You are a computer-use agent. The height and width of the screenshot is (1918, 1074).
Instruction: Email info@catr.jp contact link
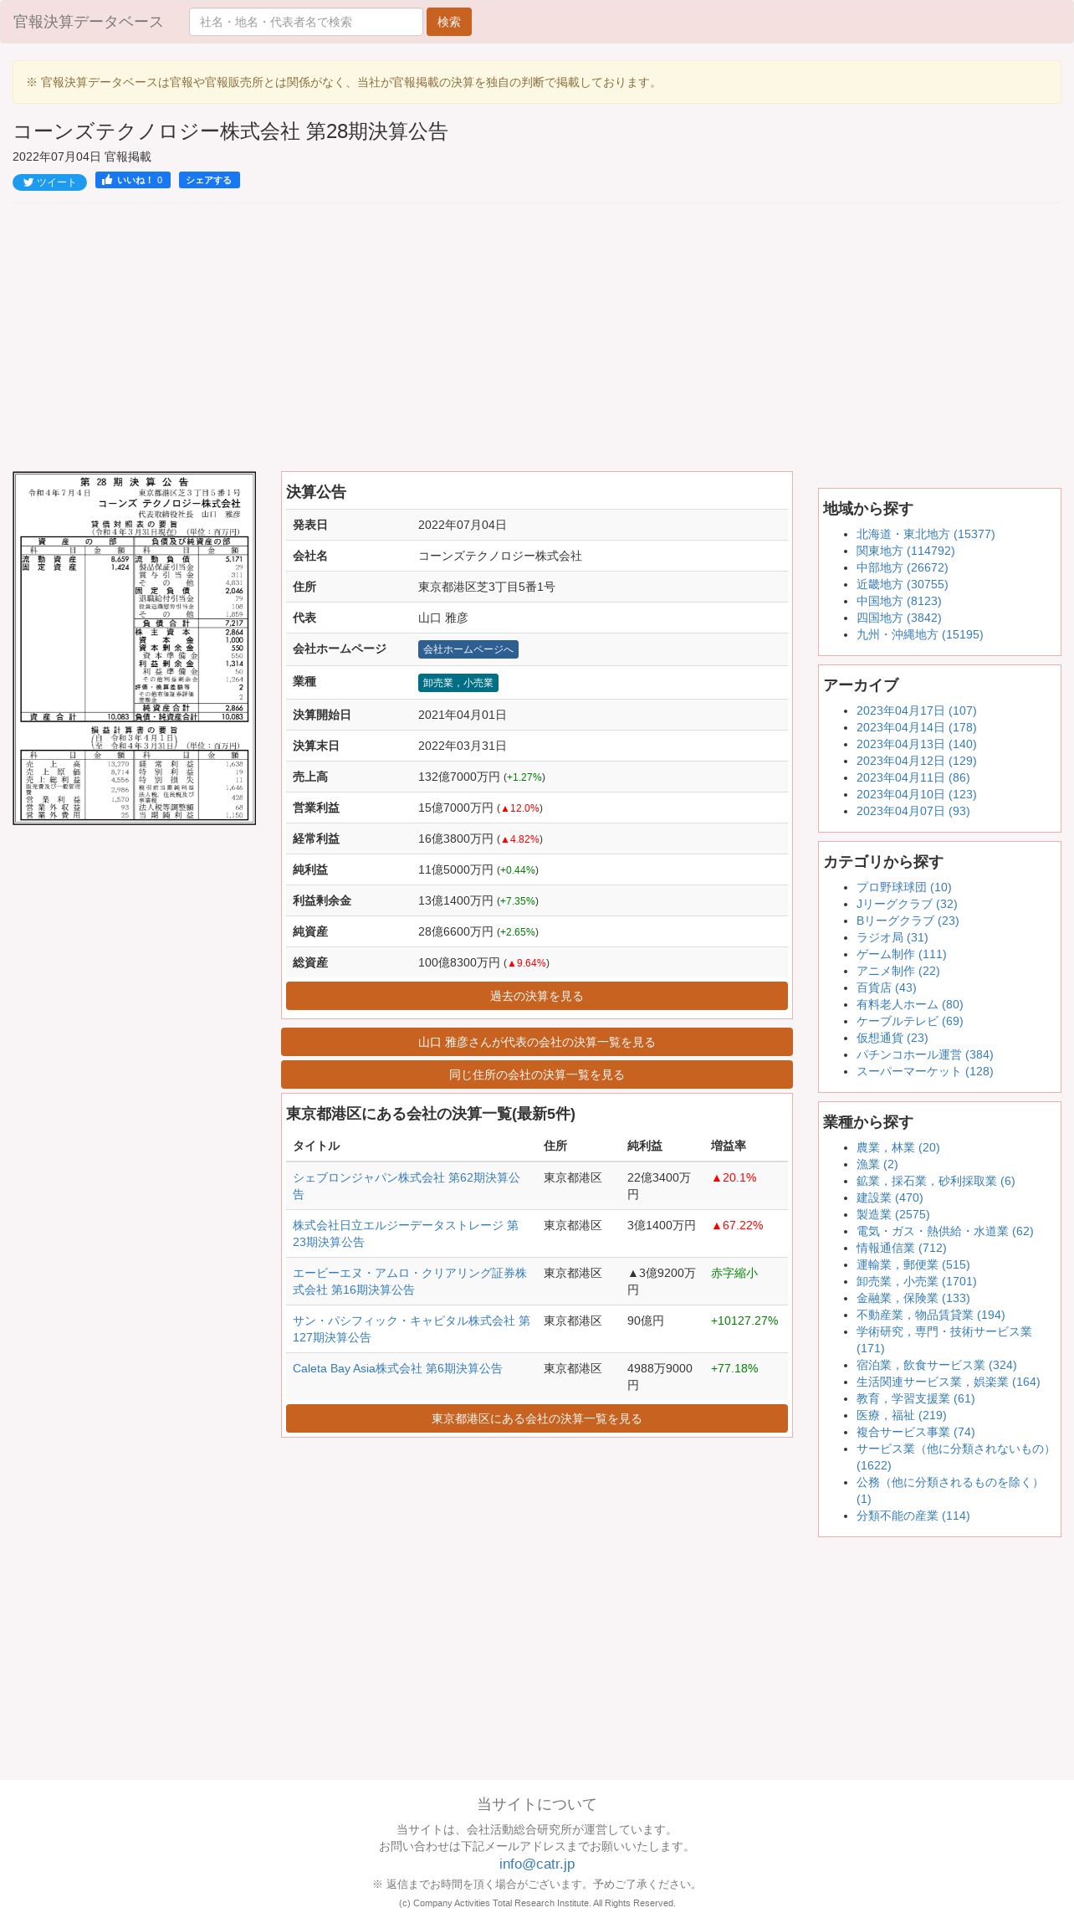[x=537, y=1864]
